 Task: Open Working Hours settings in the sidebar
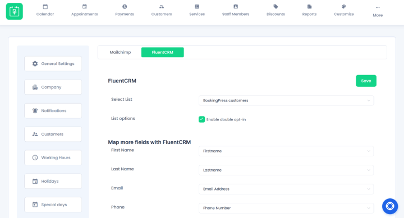tap(53, 157)
